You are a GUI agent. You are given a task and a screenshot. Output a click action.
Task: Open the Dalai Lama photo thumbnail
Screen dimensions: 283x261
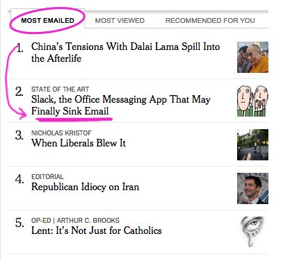(x=252, y=57)
